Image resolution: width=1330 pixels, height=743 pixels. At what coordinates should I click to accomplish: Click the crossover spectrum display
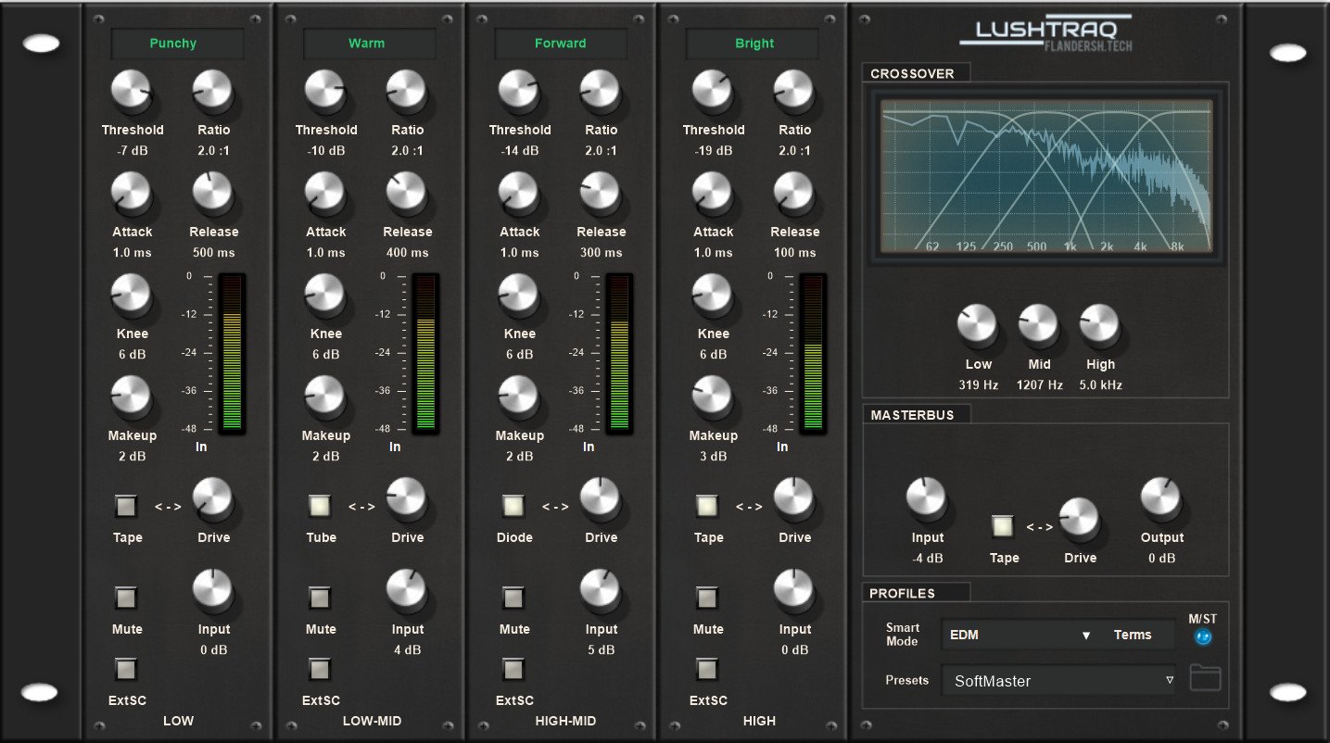(1045, 176)
